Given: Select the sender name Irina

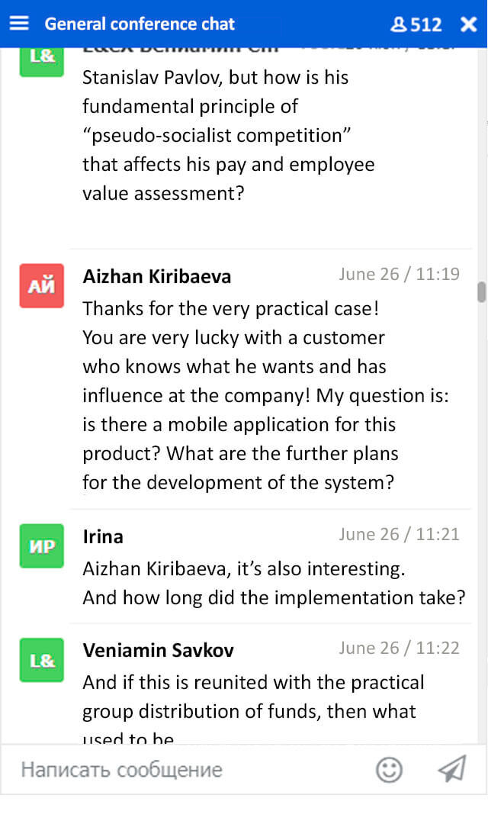Looking at the screenshot, I should click(103, 536).
